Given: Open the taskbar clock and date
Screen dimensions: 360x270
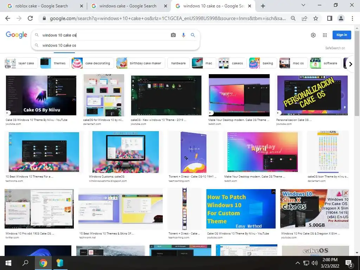Looking at the screenshot, I should click(330, 263).
